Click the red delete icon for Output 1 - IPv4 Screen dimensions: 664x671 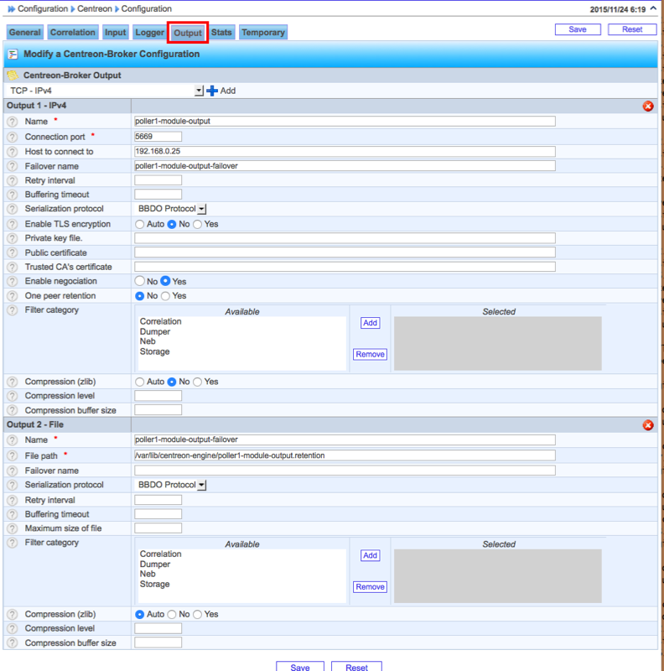click(648, 107)
